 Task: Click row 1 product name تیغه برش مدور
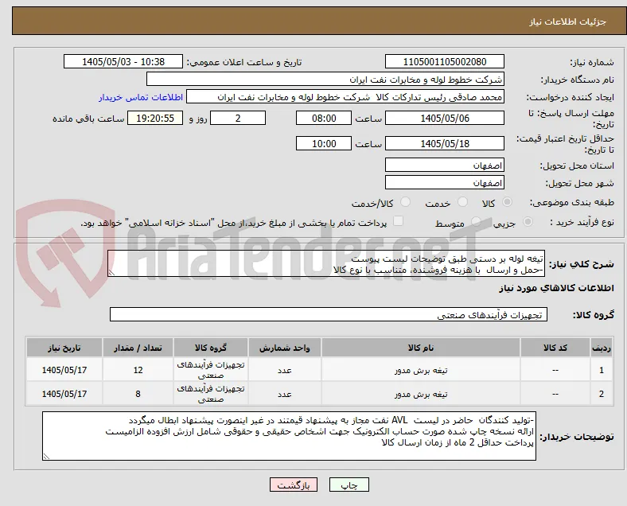coord(421,370)
